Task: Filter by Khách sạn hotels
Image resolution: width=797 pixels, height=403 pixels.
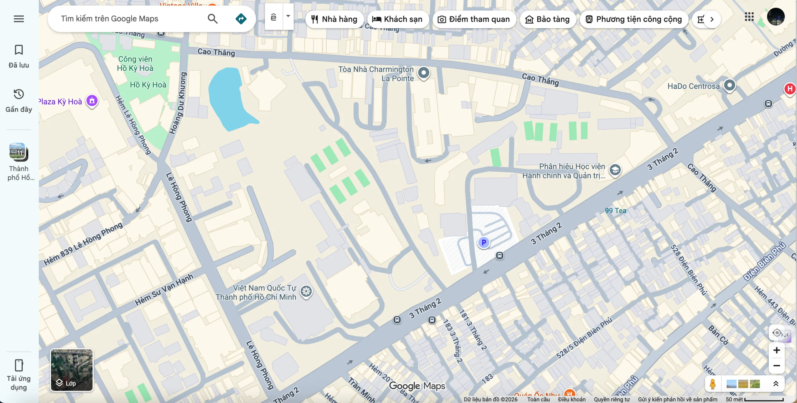Action: [x=398, y=19]
